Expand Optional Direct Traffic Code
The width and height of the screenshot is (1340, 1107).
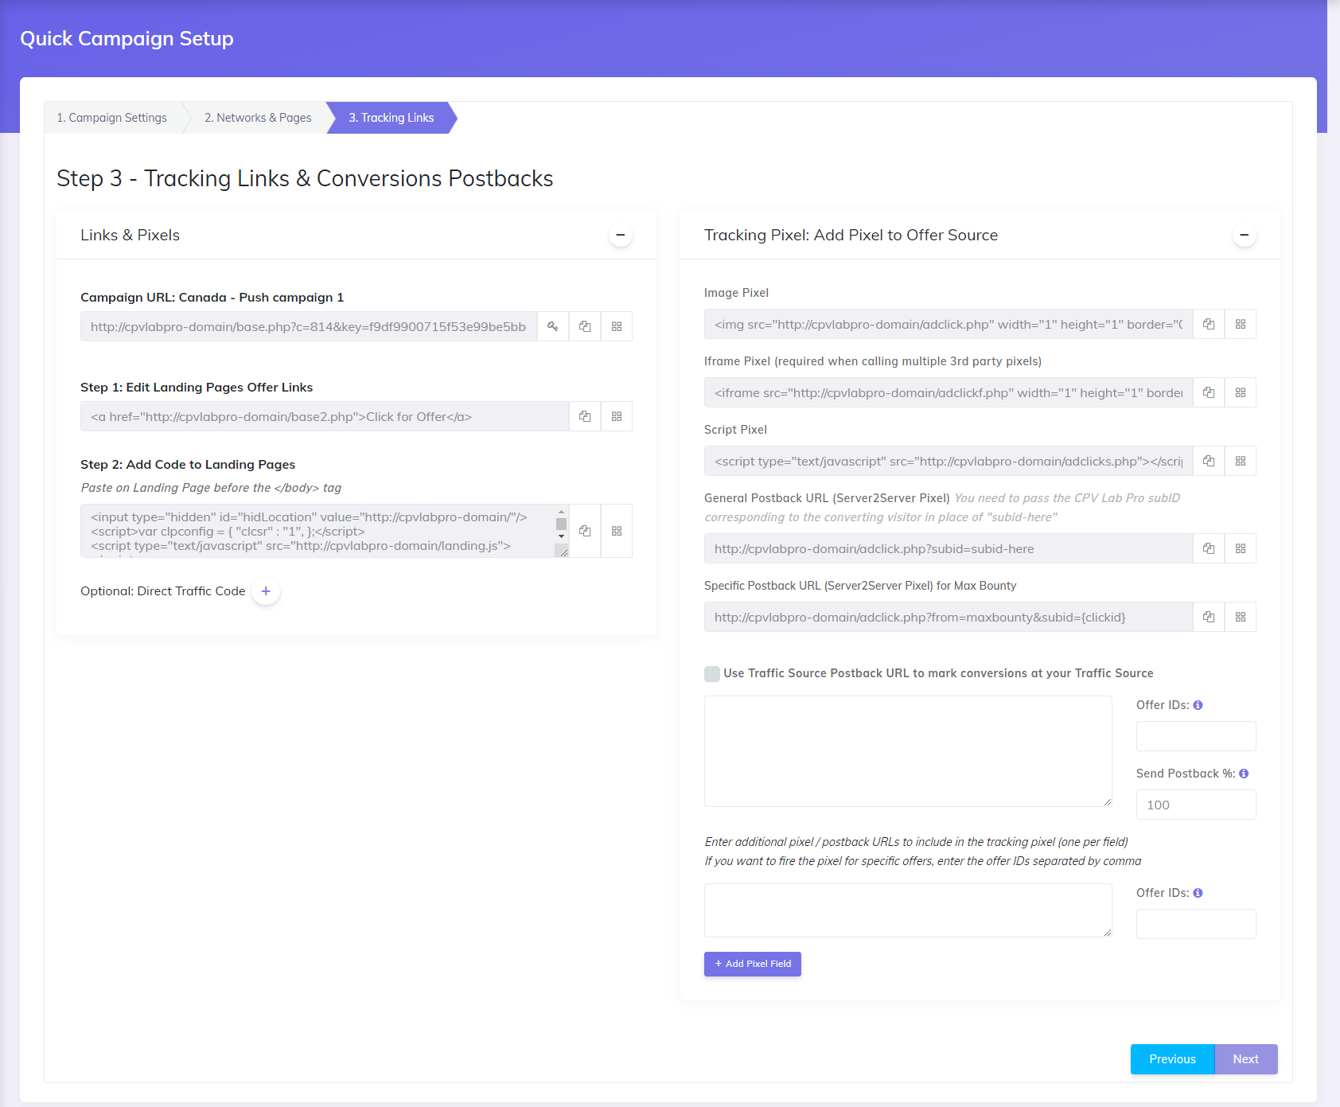266,591
